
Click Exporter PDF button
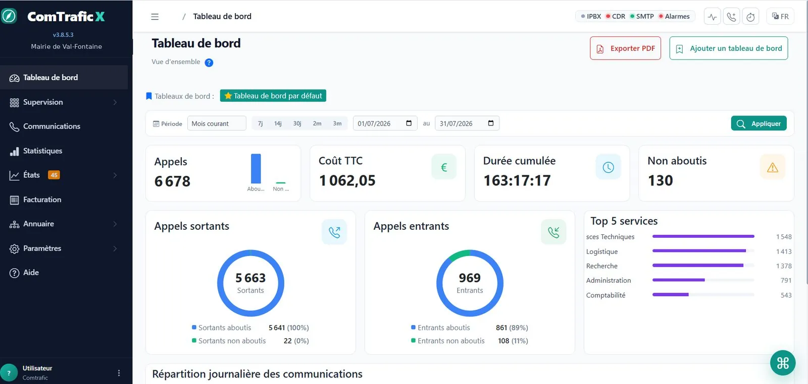click(x=625, y=48)
